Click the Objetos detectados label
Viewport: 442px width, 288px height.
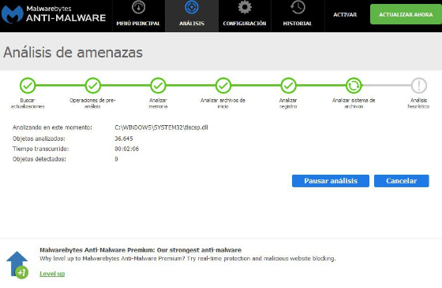(39, 159)
